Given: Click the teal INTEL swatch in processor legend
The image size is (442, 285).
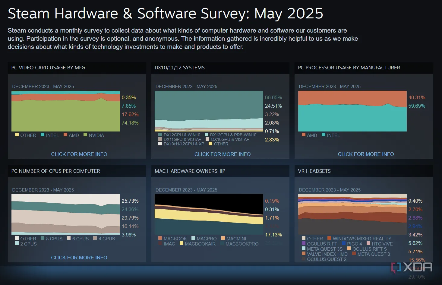Looking at the screenshot, I should [x=324, y=135].
